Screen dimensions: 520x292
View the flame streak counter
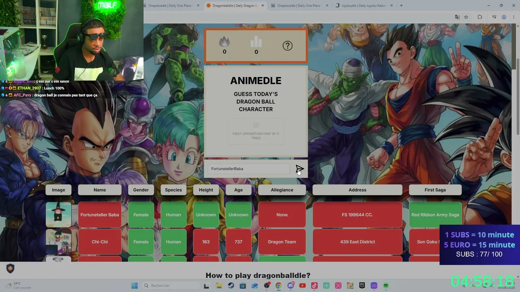pyautogui.click(x=224, y=45)
